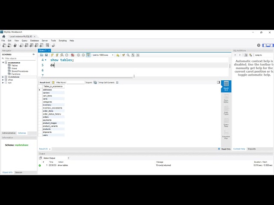Reconnect to DBMS icon
The width and height of the screenshot is (274, 205).
[54, 45]
